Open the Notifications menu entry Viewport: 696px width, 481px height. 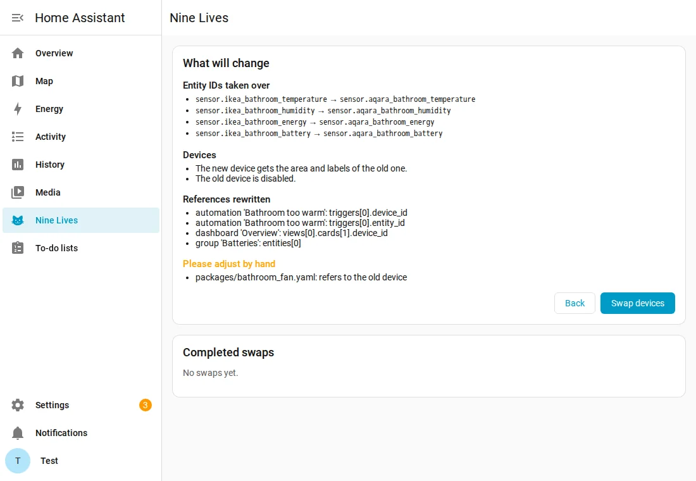click(x=81, y=433)
